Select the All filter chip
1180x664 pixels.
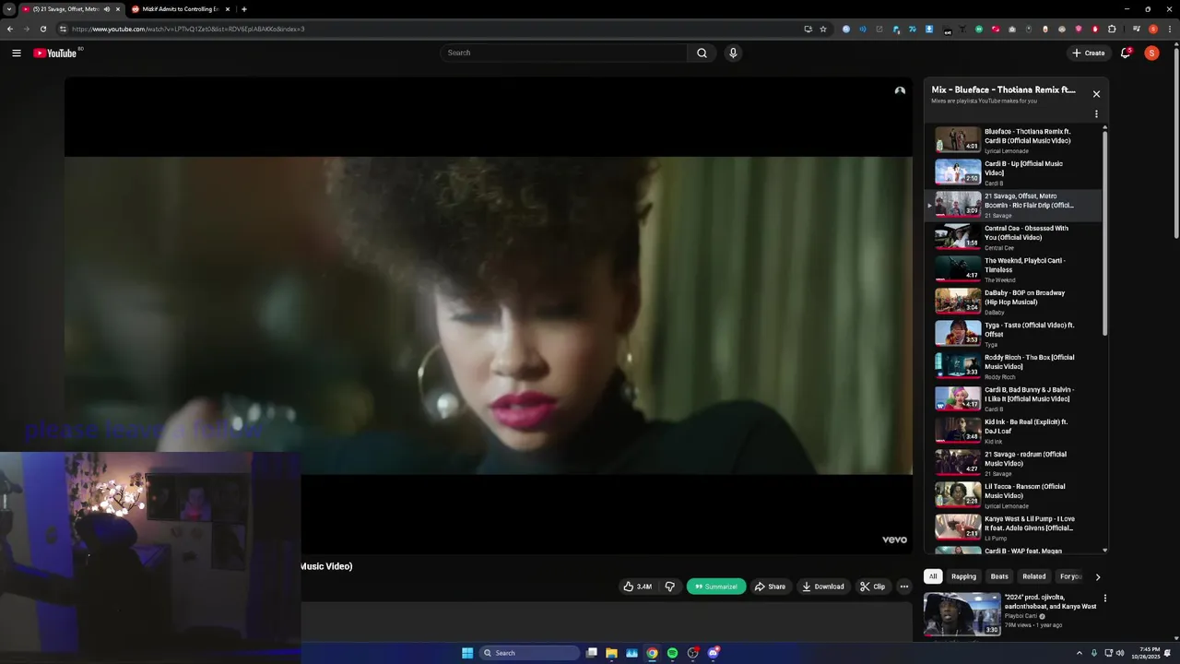[x=933, y=576]
